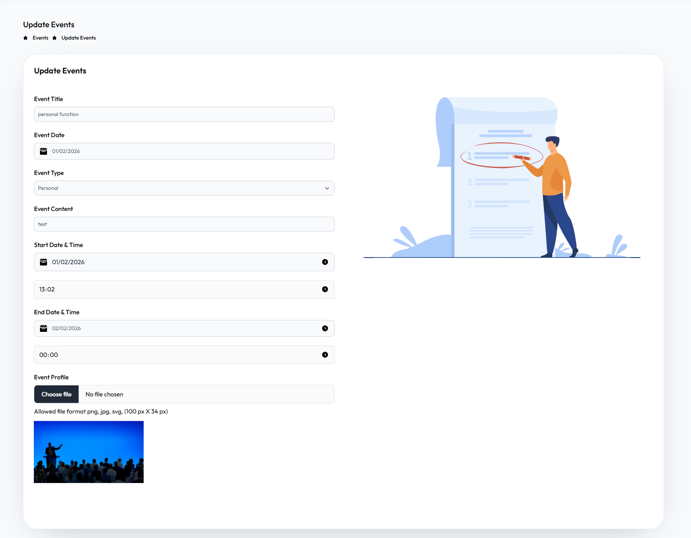Click the Event Type label
Viewport: 691px width, 538px height.
(49, 173)
